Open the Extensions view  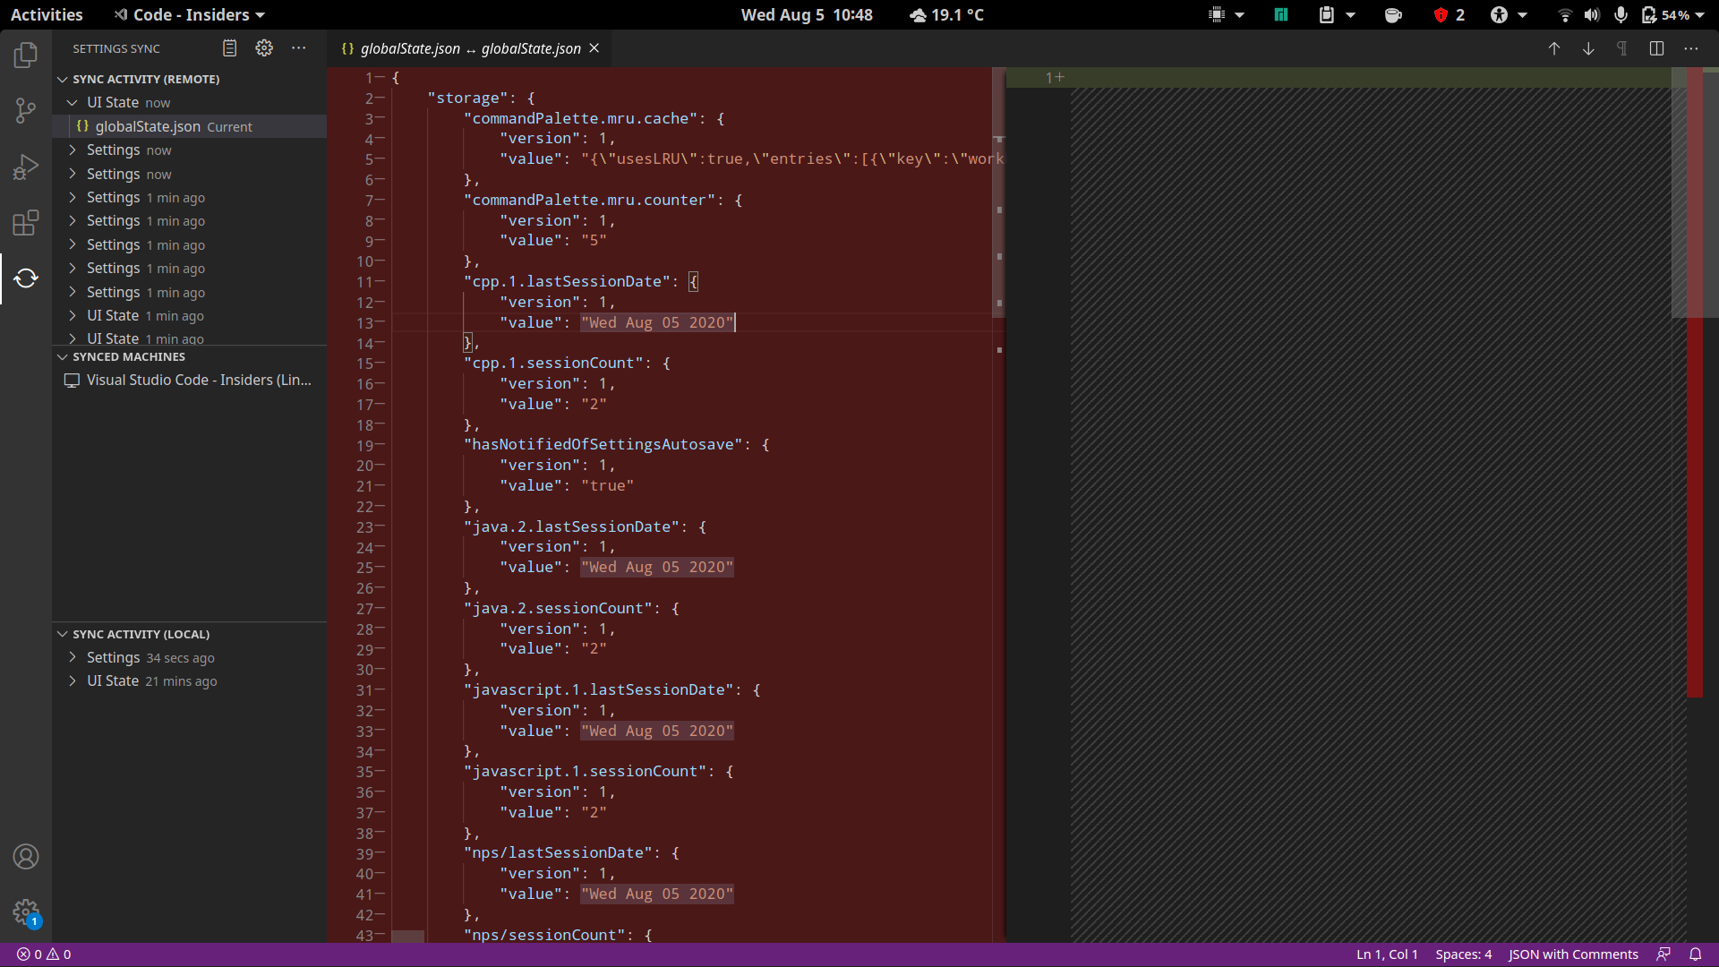[x=26, y=223]
